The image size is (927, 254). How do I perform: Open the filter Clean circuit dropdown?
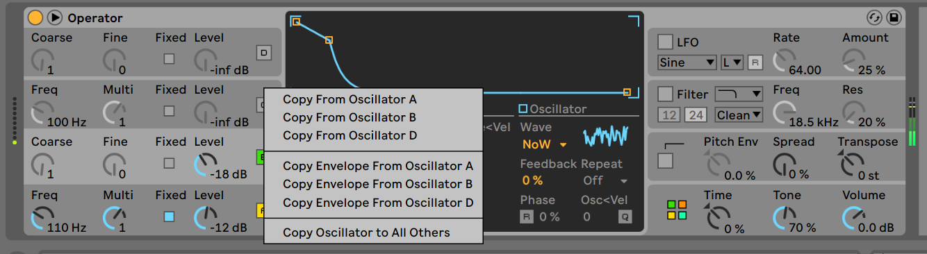point(739,115)
